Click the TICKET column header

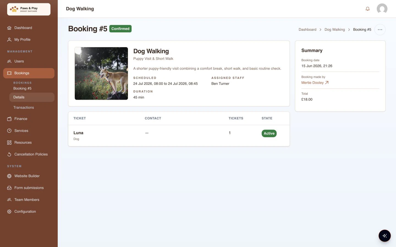coord(80,118)
